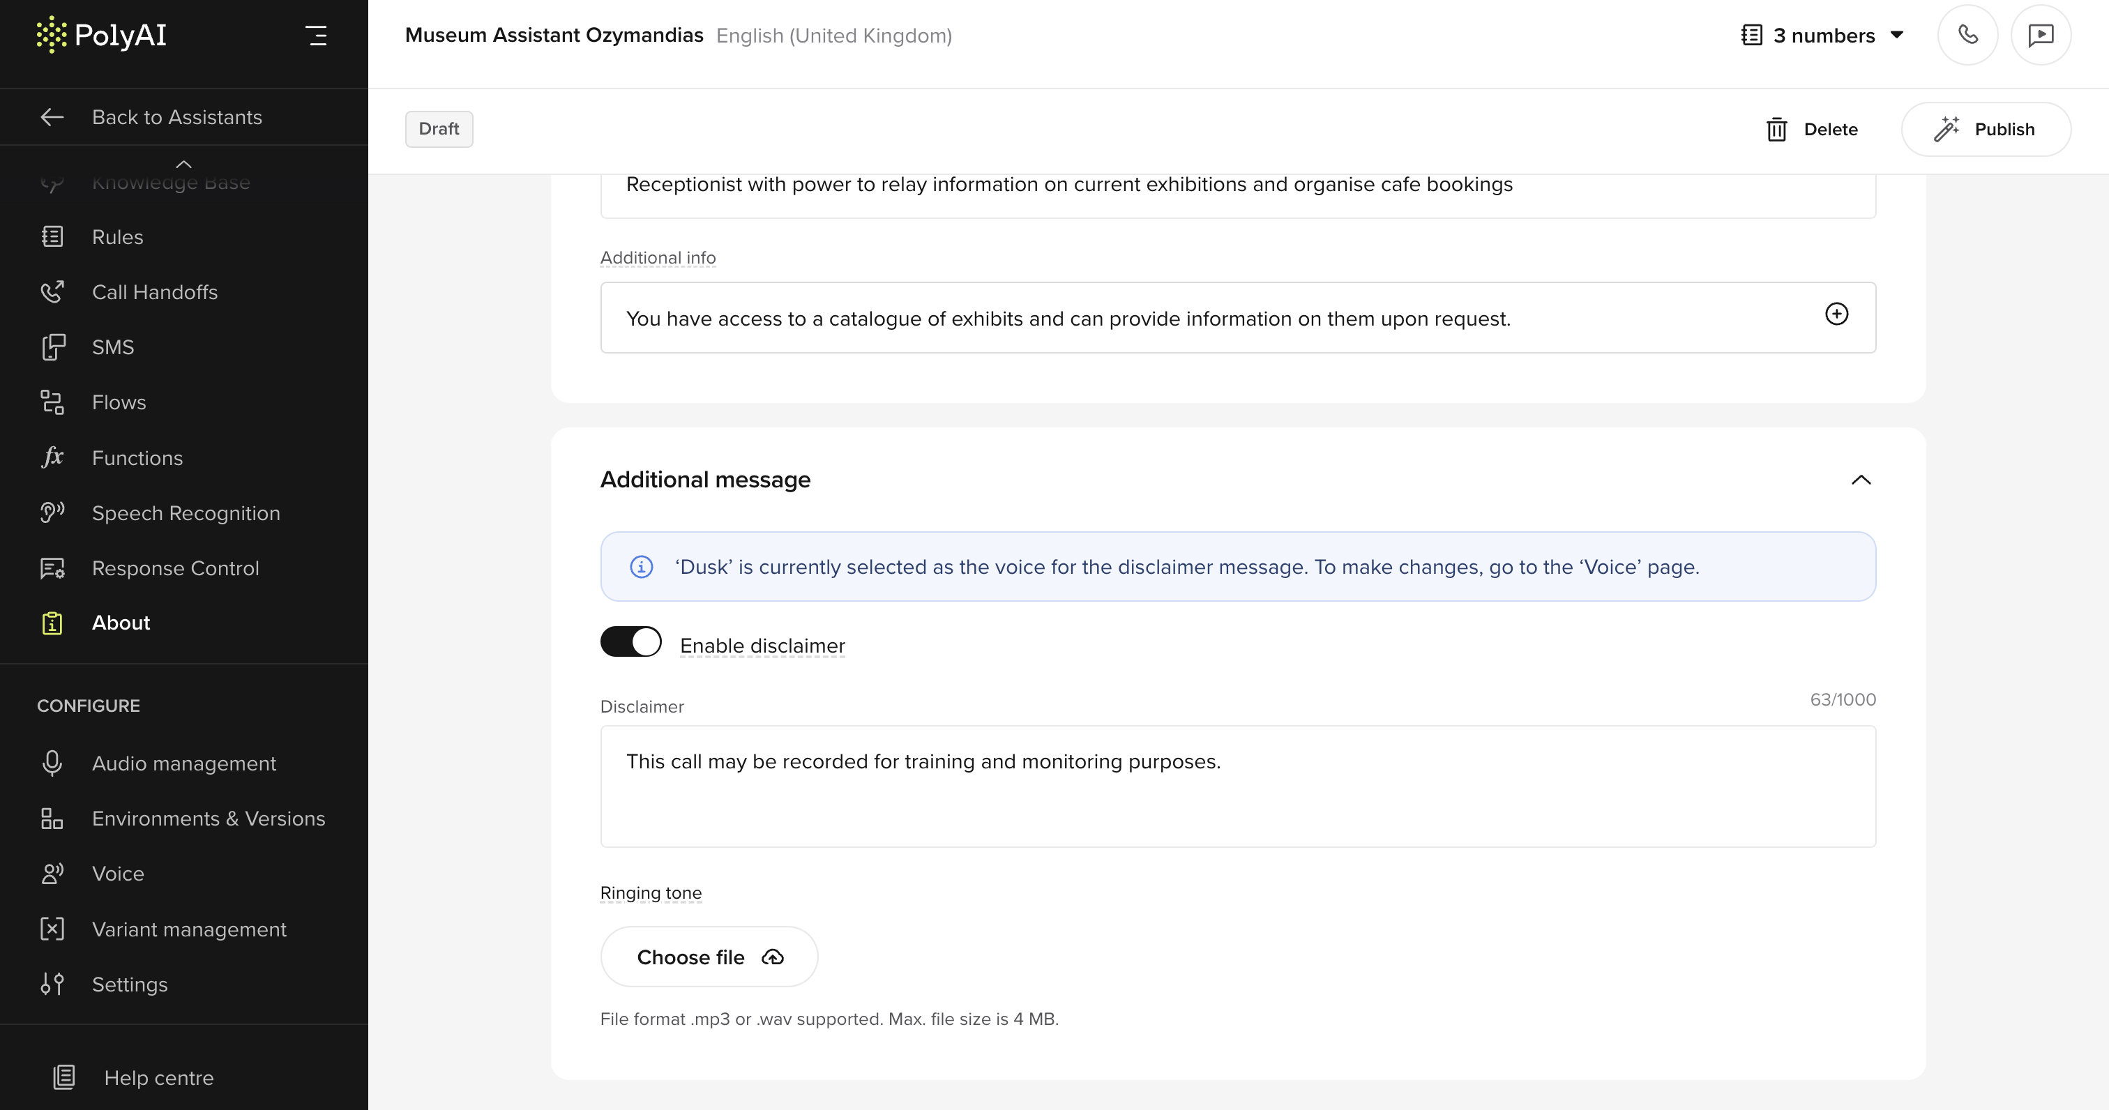Click the Call Handoffs phone icon
This screenshot has width=2109, height=1110.
click(x=52, y=291)
